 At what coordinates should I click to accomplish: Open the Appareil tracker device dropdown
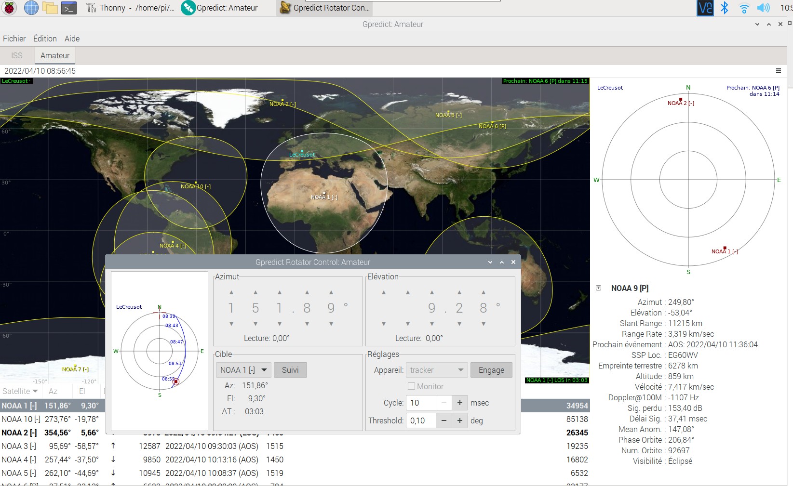point(437,370)
